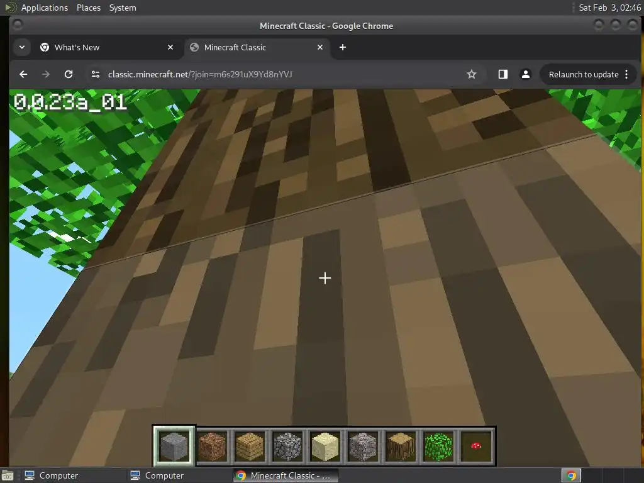Open Chrome three-dot menu
The height and width of the screenshot is (483, 644).
click(626, 74)
